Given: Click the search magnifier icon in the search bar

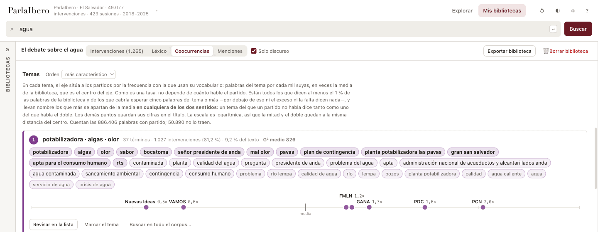Looking at the screenshot, I should tap(12, 29).
